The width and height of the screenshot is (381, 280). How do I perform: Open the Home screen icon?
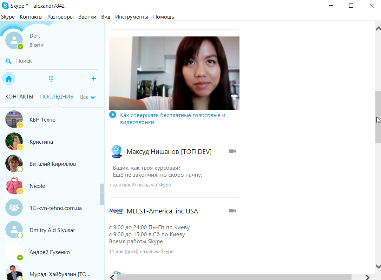pos(9,78)
